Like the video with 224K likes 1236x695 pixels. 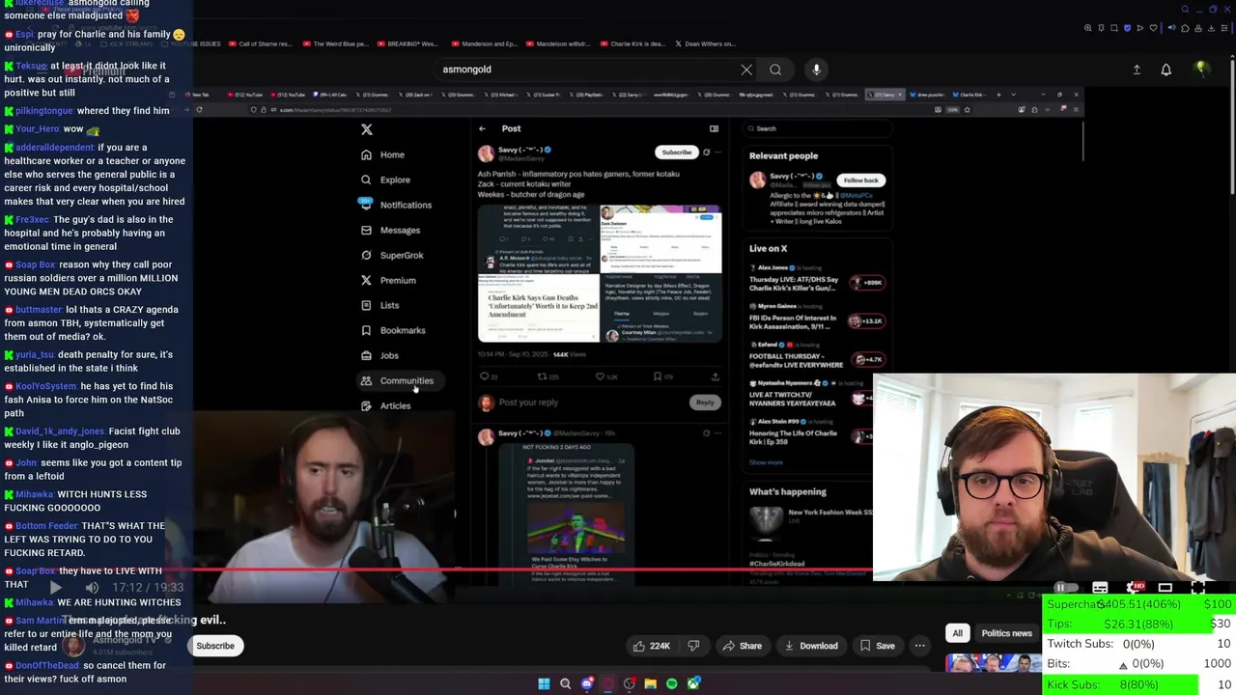click(652, 646)
